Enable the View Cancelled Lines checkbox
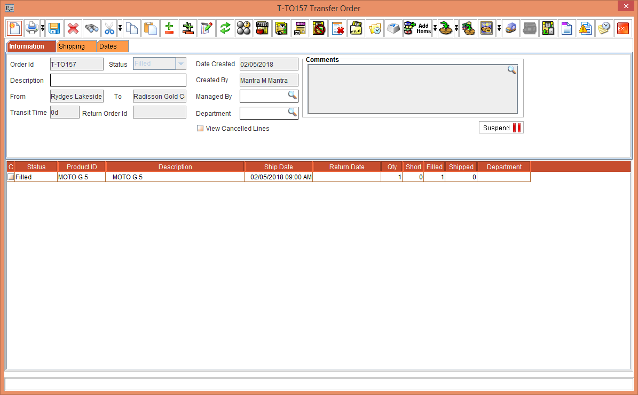This screenshot has width=638, height=395. point(200,129)
